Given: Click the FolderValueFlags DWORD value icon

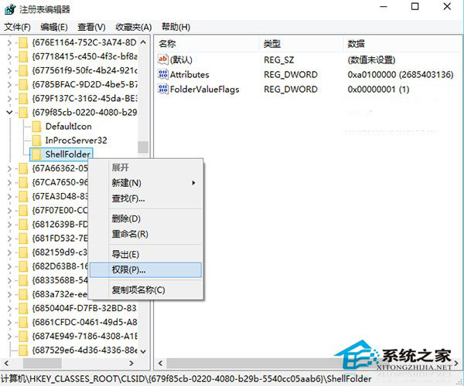Looking at the screenshot, I should (x=163, y=89).
